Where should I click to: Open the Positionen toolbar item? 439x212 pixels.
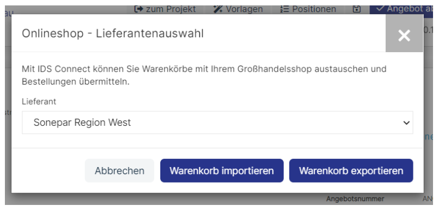(314, 9)
